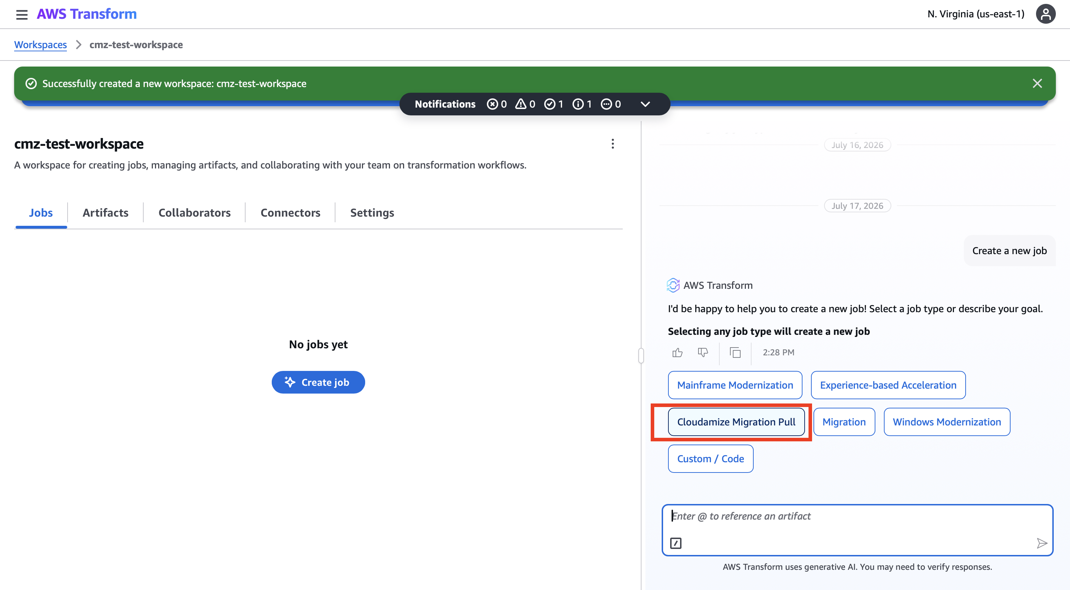Image resolution: width=1070 pixels, height=590 pixels.
Task: Open the Connectors tab
Action: 290,213
